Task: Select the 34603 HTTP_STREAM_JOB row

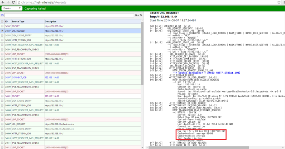Action: [x=70, y=106]
